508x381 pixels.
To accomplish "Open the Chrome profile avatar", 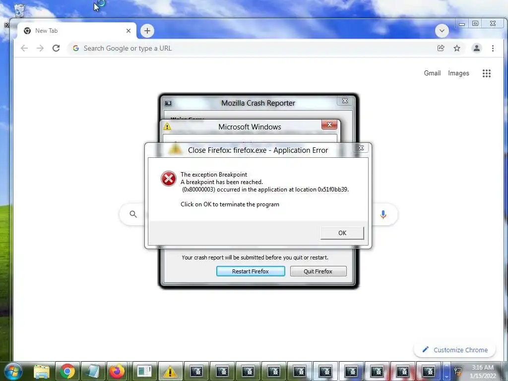I will [477, 48].
